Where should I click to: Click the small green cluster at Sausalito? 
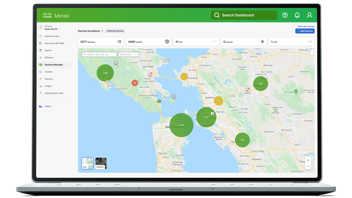click(159, 102)
